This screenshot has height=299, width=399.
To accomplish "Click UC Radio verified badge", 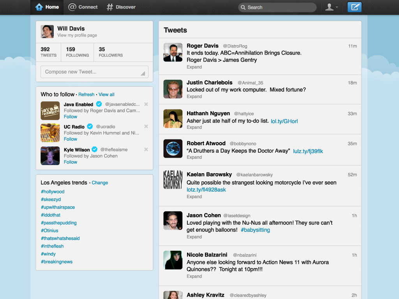I will pyautogui.click(x=90, y=127).
